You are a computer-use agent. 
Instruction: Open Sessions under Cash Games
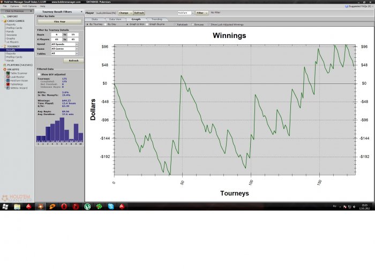tap(10, 35)
